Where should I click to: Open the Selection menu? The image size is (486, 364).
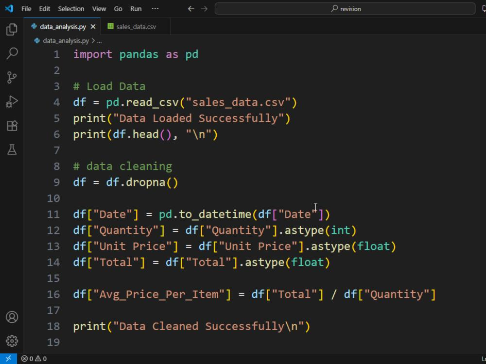71,9
